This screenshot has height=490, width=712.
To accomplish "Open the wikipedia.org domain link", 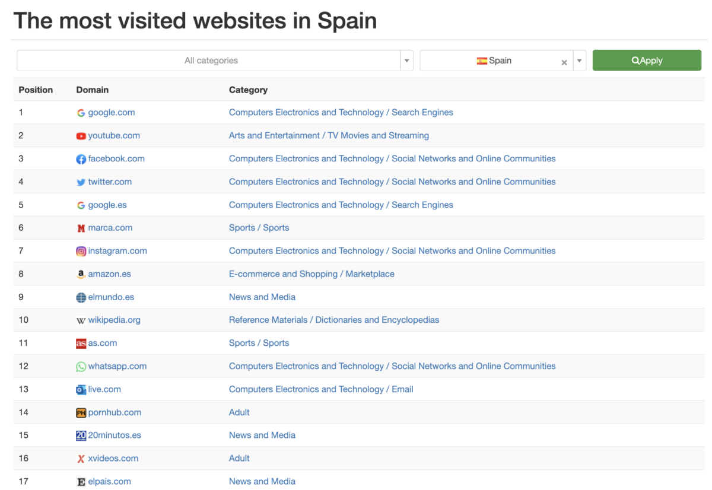I will tap(115, 320).
